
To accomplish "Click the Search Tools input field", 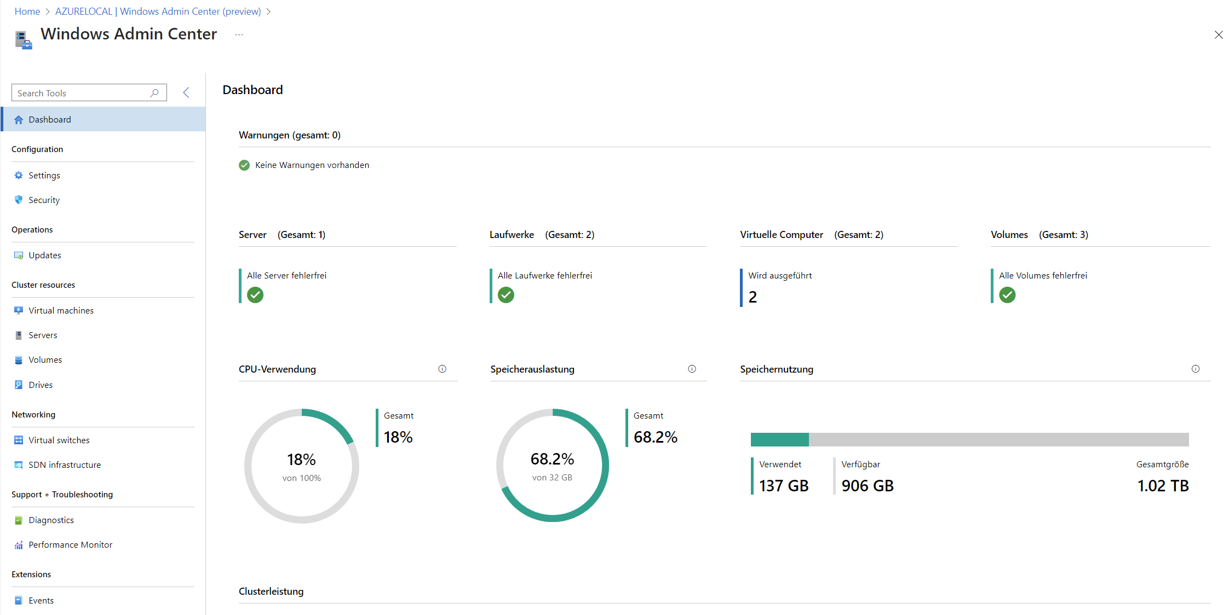I will coord(89,93).
